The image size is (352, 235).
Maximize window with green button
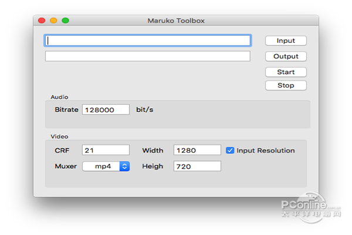click(x=65, y=21)
